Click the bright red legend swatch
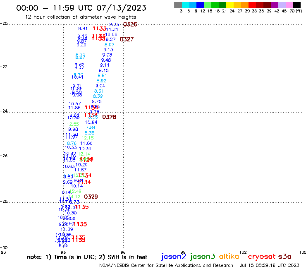306x269 pixels. [x=252, y=5]
